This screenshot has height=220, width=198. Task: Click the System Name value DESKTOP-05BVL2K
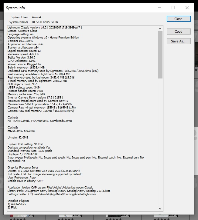click(45, 22)
